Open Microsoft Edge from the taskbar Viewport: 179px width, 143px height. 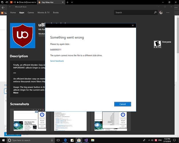click(x=65, y=140)
